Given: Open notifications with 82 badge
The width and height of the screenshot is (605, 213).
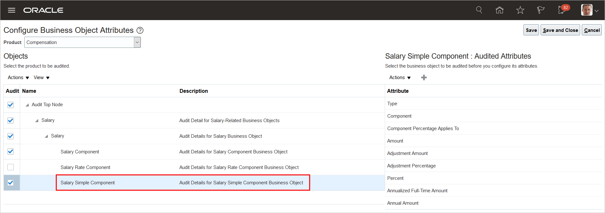Looking at the screenshot, I should tap(562, 10).
